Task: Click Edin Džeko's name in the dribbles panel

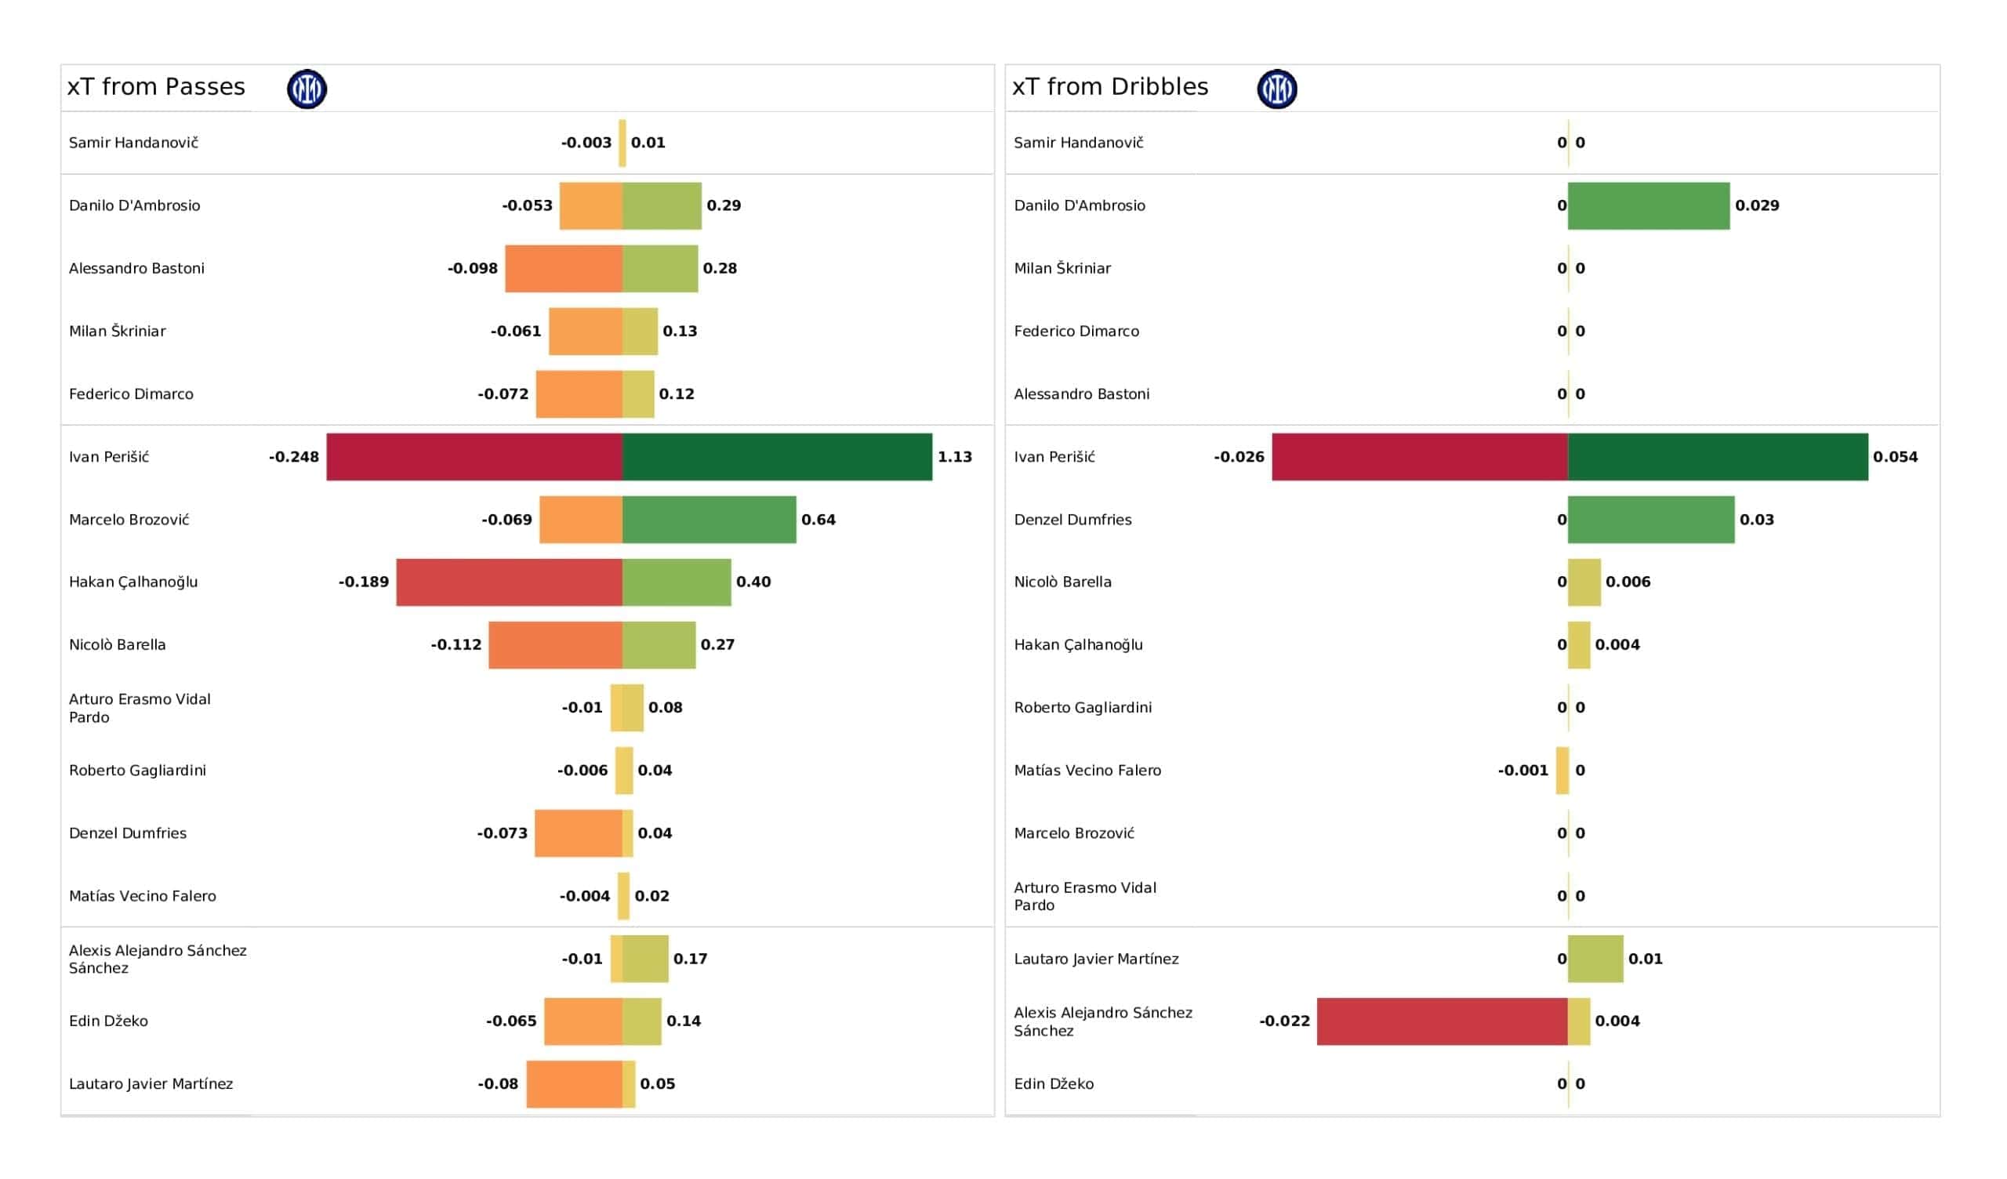Action: click(1053, 1084)
